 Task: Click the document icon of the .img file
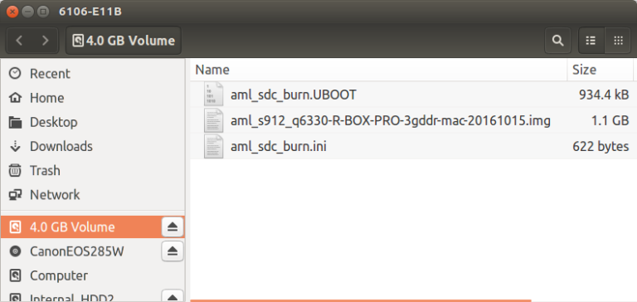(x=214, y=120)
